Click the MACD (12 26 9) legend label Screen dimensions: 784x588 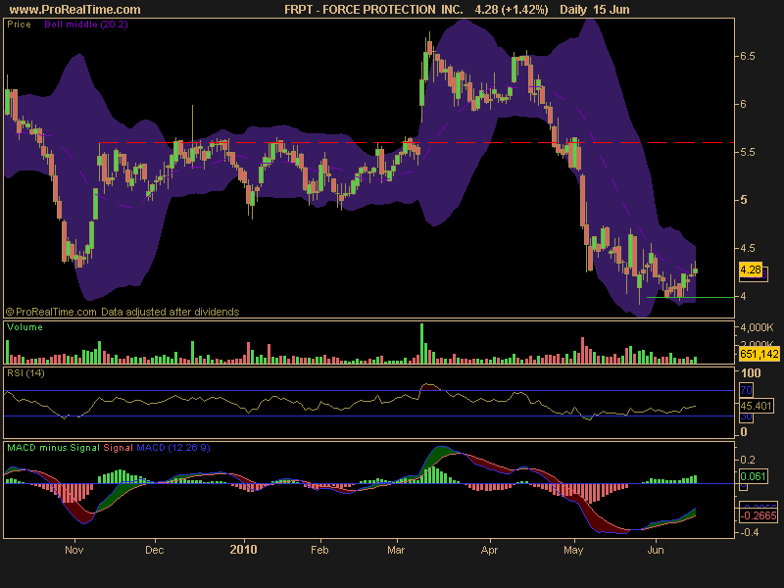tap(173, 448)
